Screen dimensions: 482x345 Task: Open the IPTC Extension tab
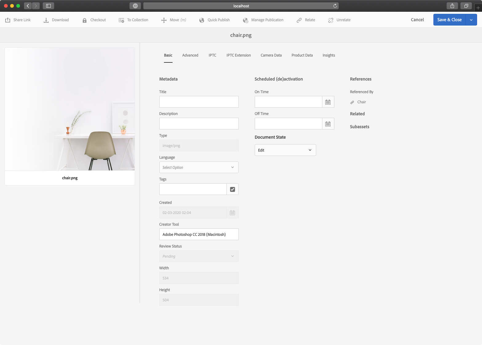239,55
